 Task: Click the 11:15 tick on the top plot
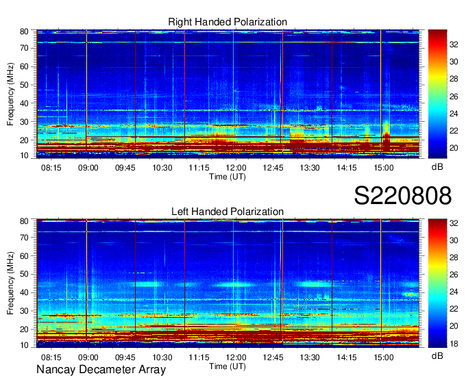pyautogui.click(x=199, y=168)
